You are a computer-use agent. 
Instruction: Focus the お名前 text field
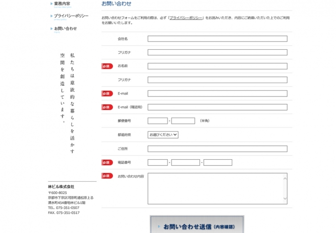tap(217, 66)
